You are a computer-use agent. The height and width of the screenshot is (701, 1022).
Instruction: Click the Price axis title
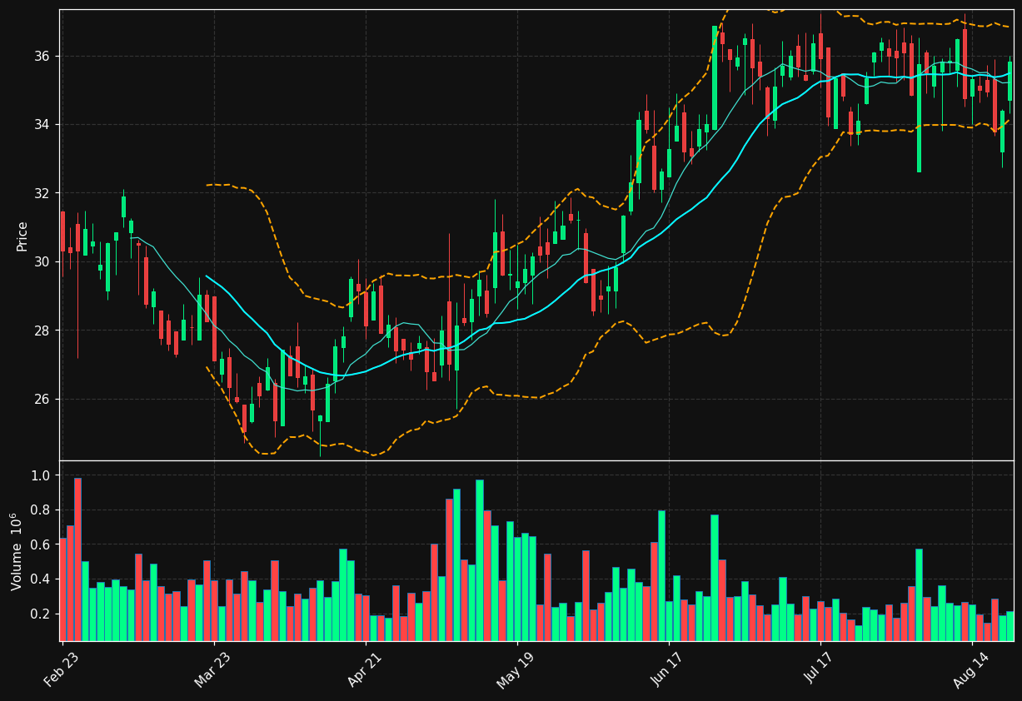click(x=22, y=236)
